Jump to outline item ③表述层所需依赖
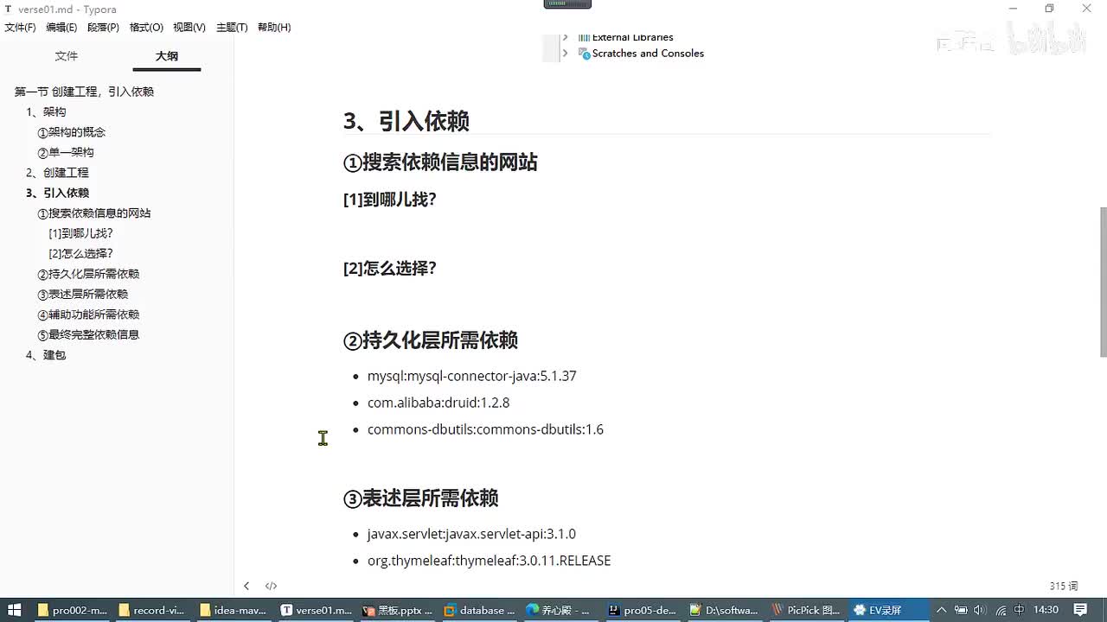 click(82, 295)
